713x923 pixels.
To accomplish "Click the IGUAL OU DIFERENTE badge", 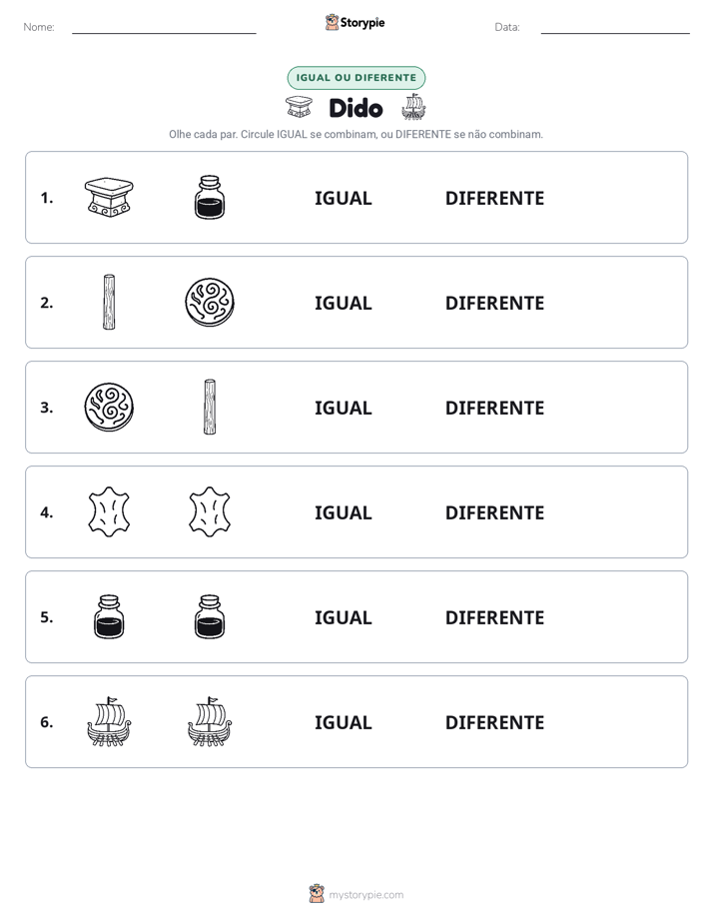I will click(356, 78).
